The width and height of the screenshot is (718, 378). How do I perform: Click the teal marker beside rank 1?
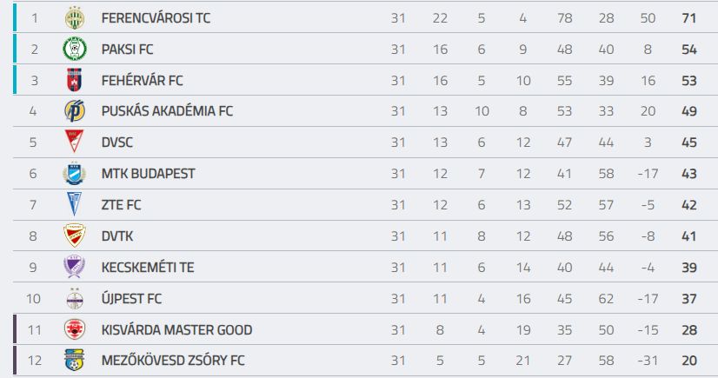tap(15, 17)
